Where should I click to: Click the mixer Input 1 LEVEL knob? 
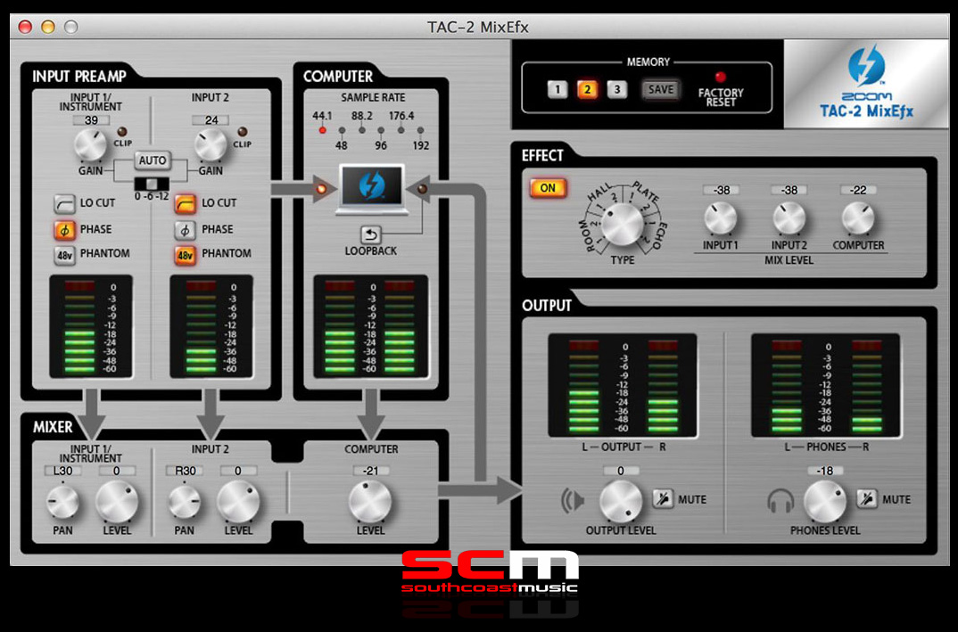click(x=117, y=501)
